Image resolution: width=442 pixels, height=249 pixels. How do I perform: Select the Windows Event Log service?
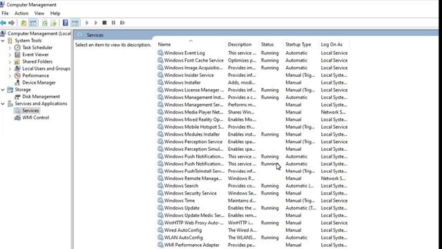(x=184, y=53)
